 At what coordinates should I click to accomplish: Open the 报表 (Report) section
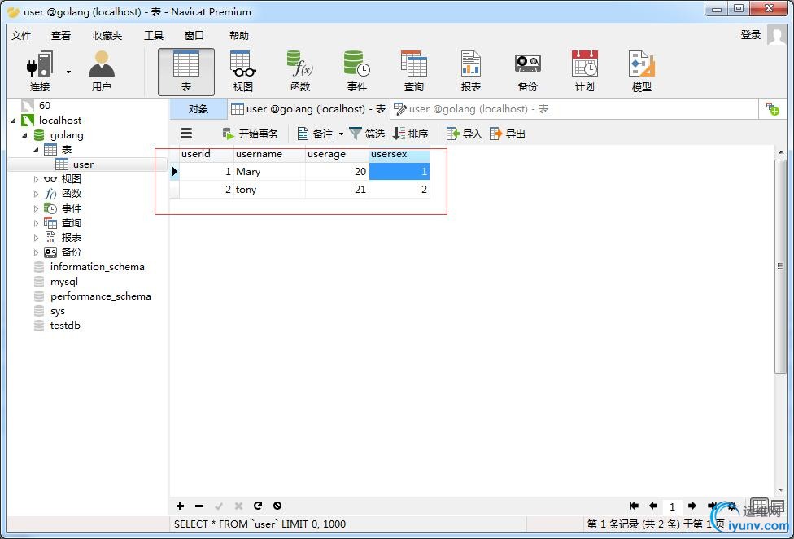[x=470, y=72]
